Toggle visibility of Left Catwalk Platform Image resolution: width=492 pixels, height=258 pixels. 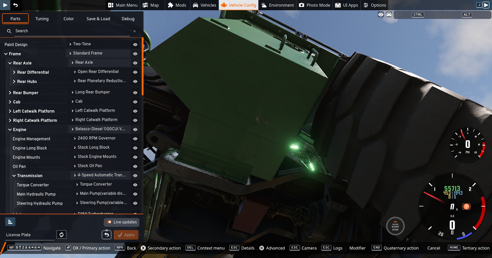click(x=135, y=111)
